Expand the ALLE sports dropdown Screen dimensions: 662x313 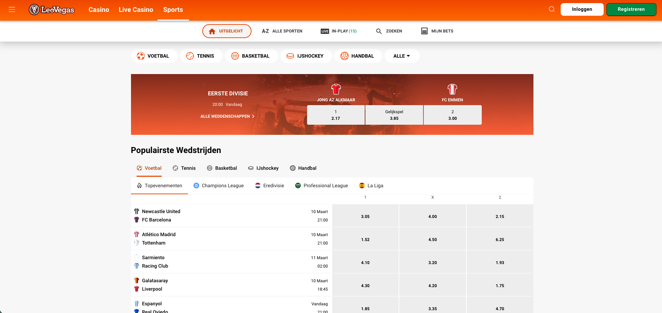click(402, 56)
